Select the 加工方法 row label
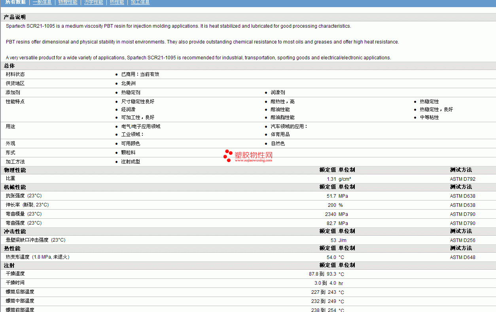Viewport: 496px width, 312px height. 15,162
